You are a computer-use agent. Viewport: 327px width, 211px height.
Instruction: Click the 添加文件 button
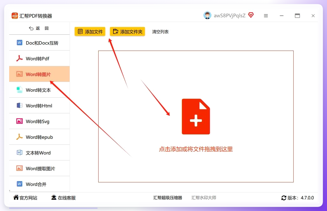point(90,32)
